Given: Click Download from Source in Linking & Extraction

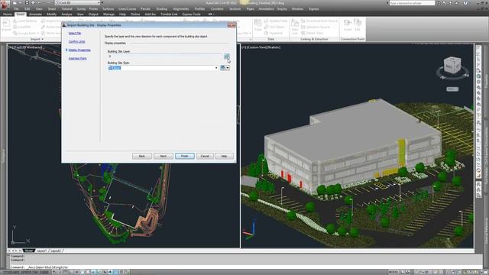Looking at the screenshot, I should pyautogui.click(x=319, y=21).
